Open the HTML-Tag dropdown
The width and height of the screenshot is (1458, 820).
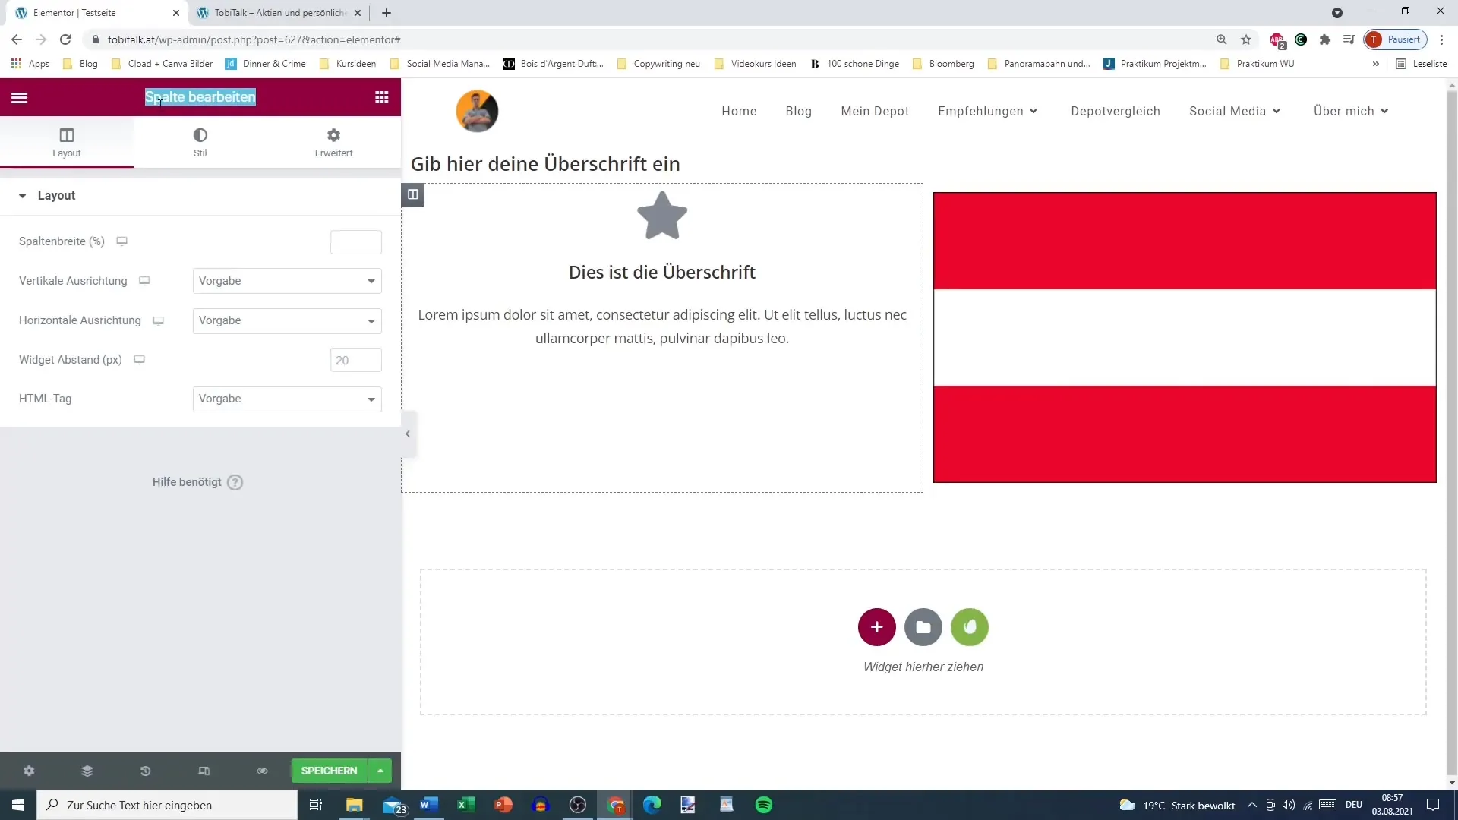click(x=287, y=399)
